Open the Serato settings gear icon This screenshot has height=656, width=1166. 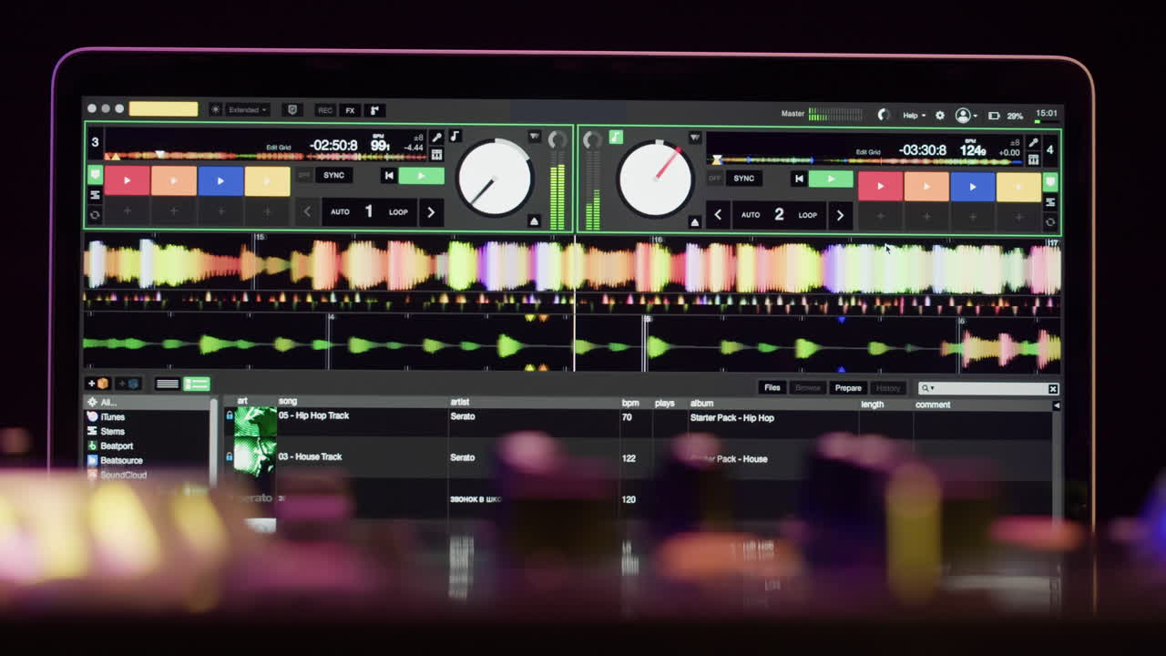(940, 115)
